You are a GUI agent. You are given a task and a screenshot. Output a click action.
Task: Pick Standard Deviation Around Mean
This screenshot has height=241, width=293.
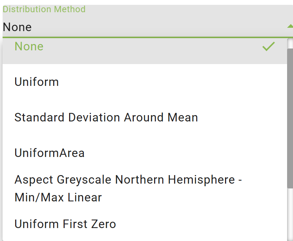(106, 117)
